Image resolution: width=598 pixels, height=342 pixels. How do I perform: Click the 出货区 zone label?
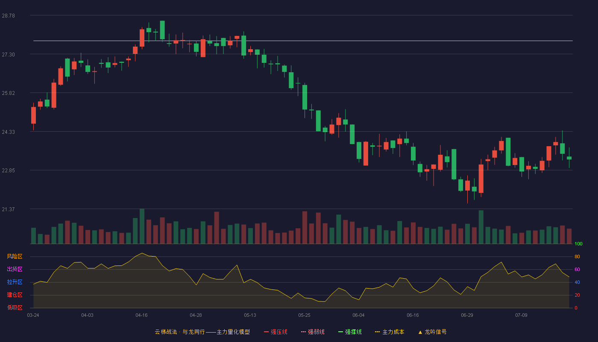(x=15, y=269)
